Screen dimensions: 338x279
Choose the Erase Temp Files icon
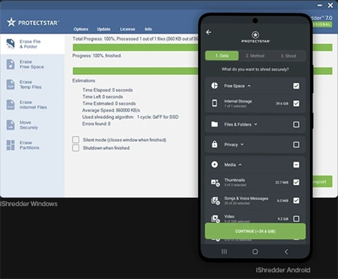coord(10,84)
